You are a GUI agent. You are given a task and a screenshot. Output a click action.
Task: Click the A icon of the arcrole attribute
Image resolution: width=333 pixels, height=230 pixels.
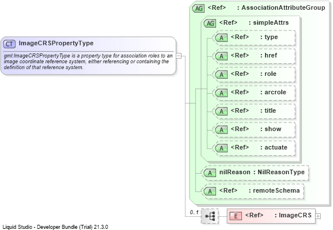[221, 93]
